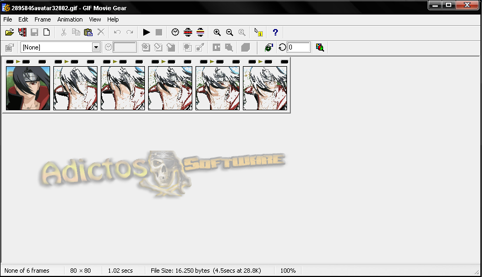Select the first full-color frame thumbnail
The image size is (482, 277).
click(x=28, y=88)
